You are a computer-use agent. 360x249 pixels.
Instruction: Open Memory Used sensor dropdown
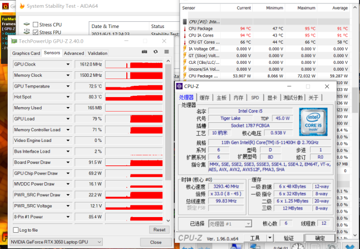68,108
